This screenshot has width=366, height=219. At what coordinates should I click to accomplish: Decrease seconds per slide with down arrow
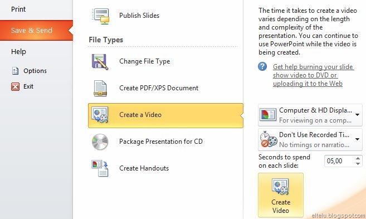click(358, 164)
